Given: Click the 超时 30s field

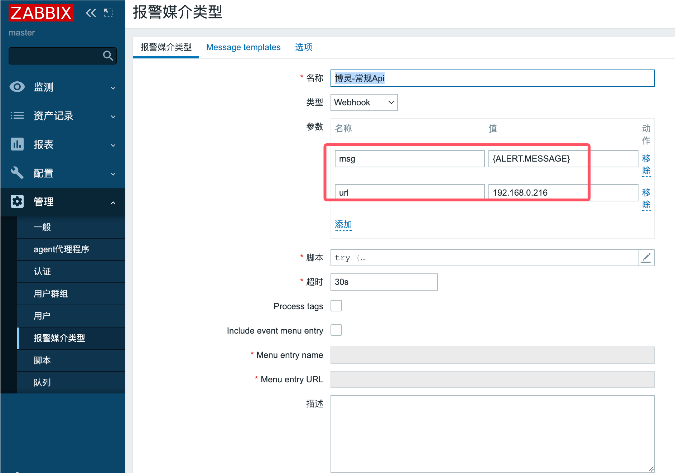Looking at the screenshot, I should [384, 282].
